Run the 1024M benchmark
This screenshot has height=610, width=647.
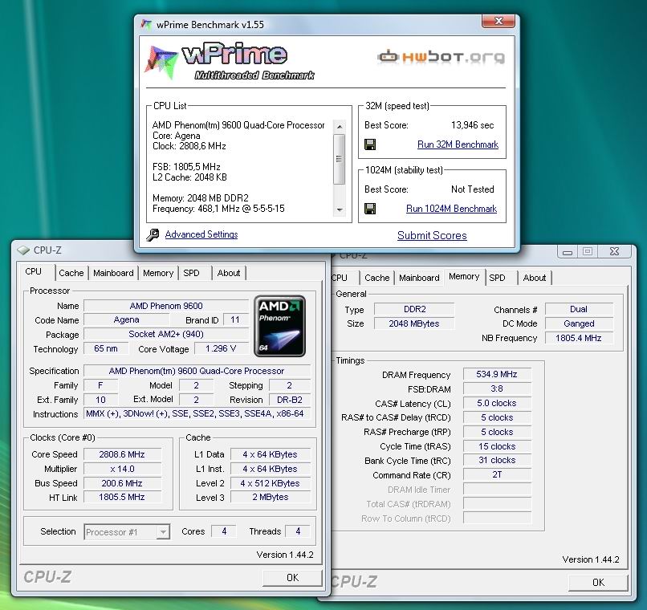pyautogui.click(x=451, y=209)
